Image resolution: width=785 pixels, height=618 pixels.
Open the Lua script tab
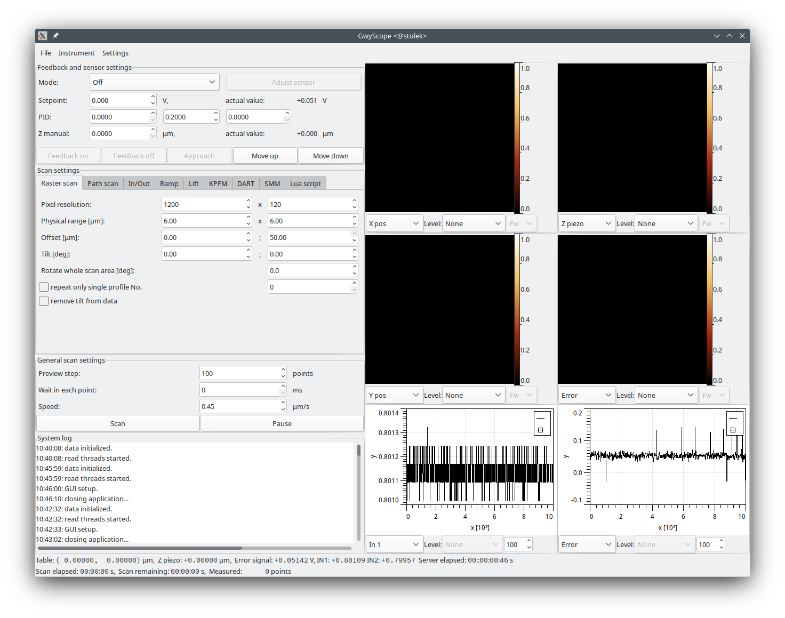pyautogui.click(x=305, y=183)
